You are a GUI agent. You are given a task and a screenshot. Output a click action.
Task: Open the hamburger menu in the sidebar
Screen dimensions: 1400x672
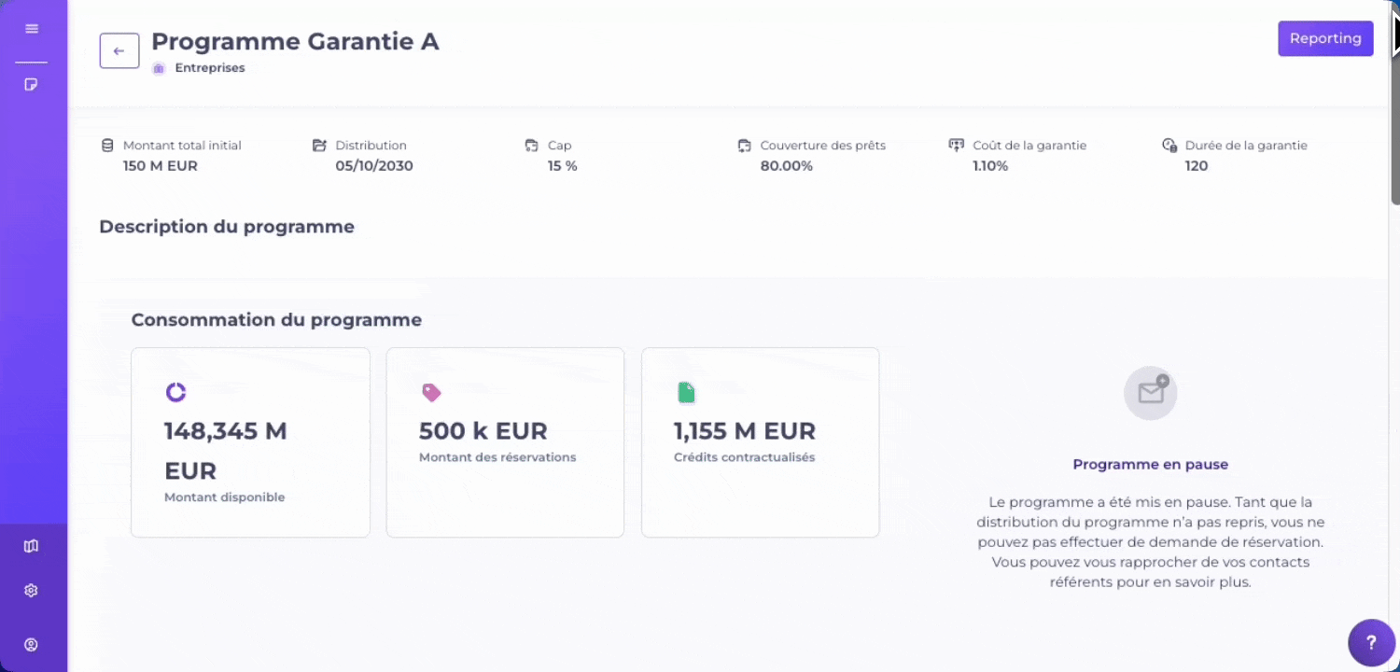32,29
